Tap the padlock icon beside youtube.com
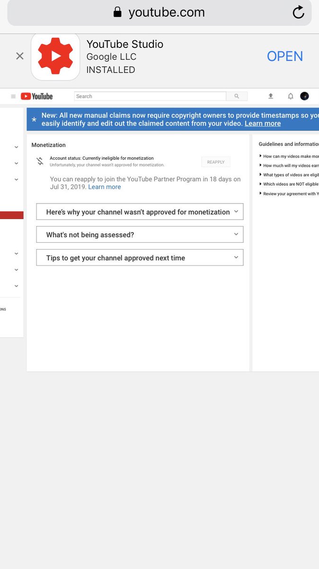The width and height of the screenshot is (319, 569). tap(117, 12)
